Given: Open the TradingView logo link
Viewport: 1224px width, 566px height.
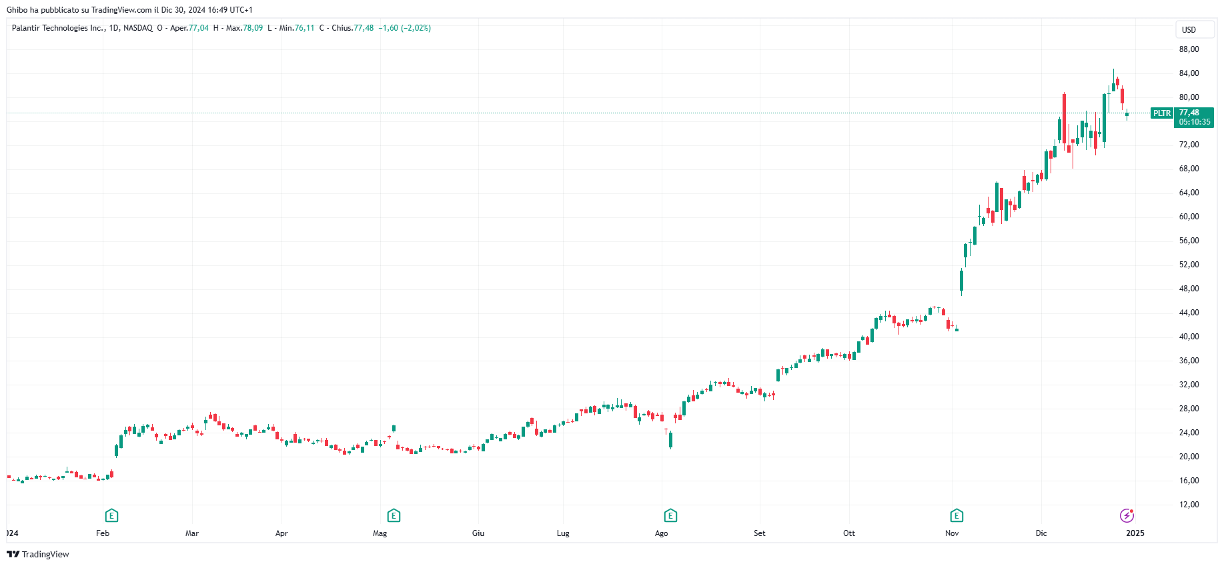Looking at the screenshot, I should pos(38,554).
